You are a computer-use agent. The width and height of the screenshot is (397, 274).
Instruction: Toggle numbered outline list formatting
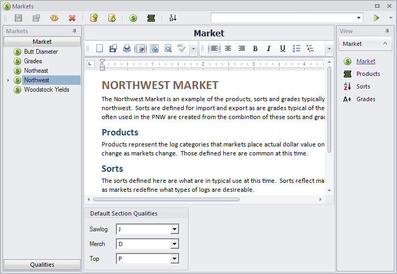[310, 48]
